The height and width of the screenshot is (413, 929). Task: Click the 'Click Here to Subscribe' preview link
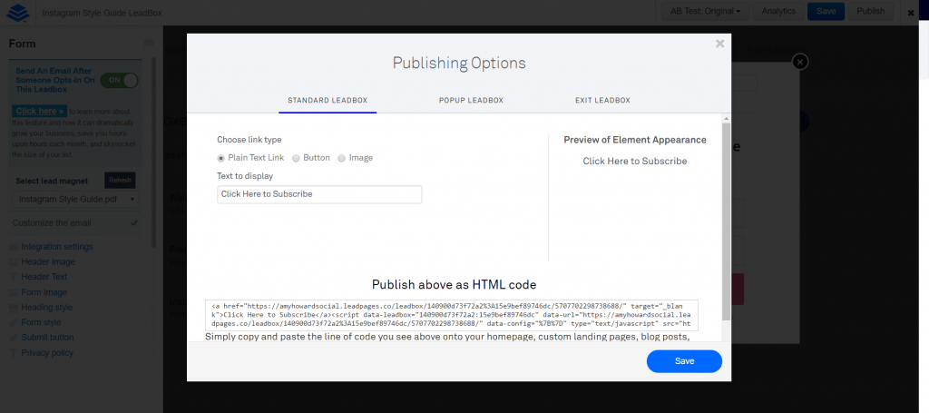[x=634, y=162]
